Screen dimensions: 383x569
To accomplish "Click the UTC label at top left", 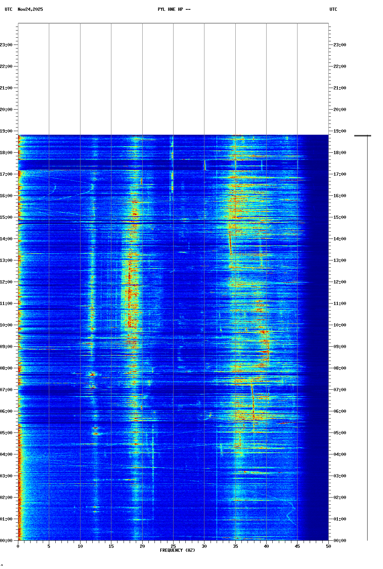I will coord(8,9).
